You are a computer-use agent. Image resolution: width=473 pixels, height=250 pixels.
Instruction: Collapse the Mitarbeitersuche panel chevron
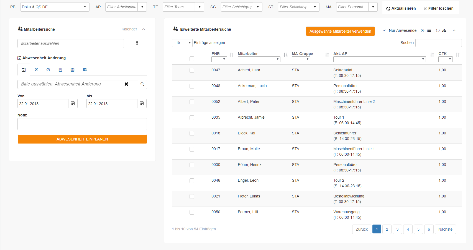144,29
